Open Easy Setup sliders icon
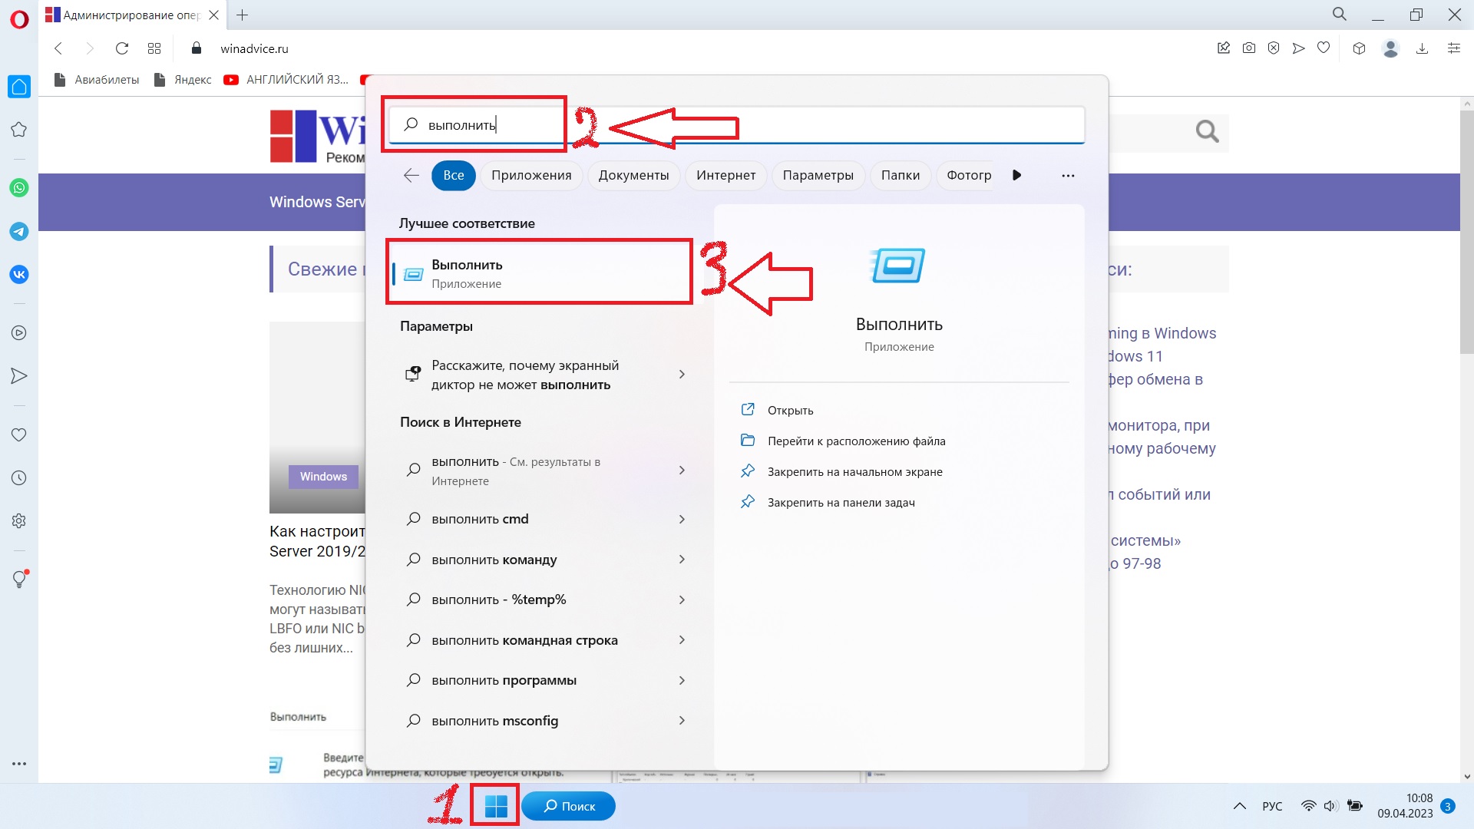The image size is (1474, 829). pyautogui.click(x=1454, y=48)
